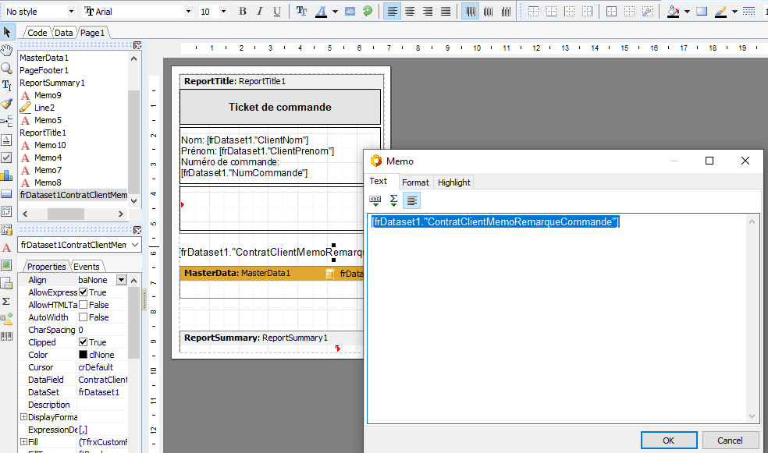Click the Cancel button in Memo dialog
This screenshot has width=768, height=453.
[730, 441]
